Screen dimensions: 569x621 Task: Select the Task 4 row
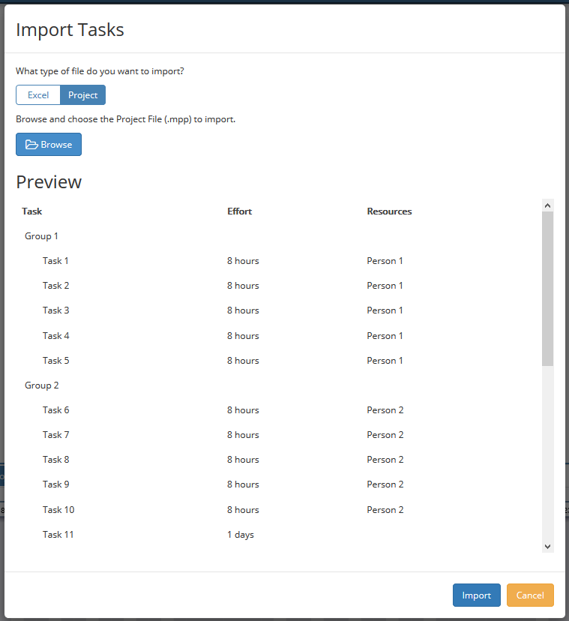279,336
